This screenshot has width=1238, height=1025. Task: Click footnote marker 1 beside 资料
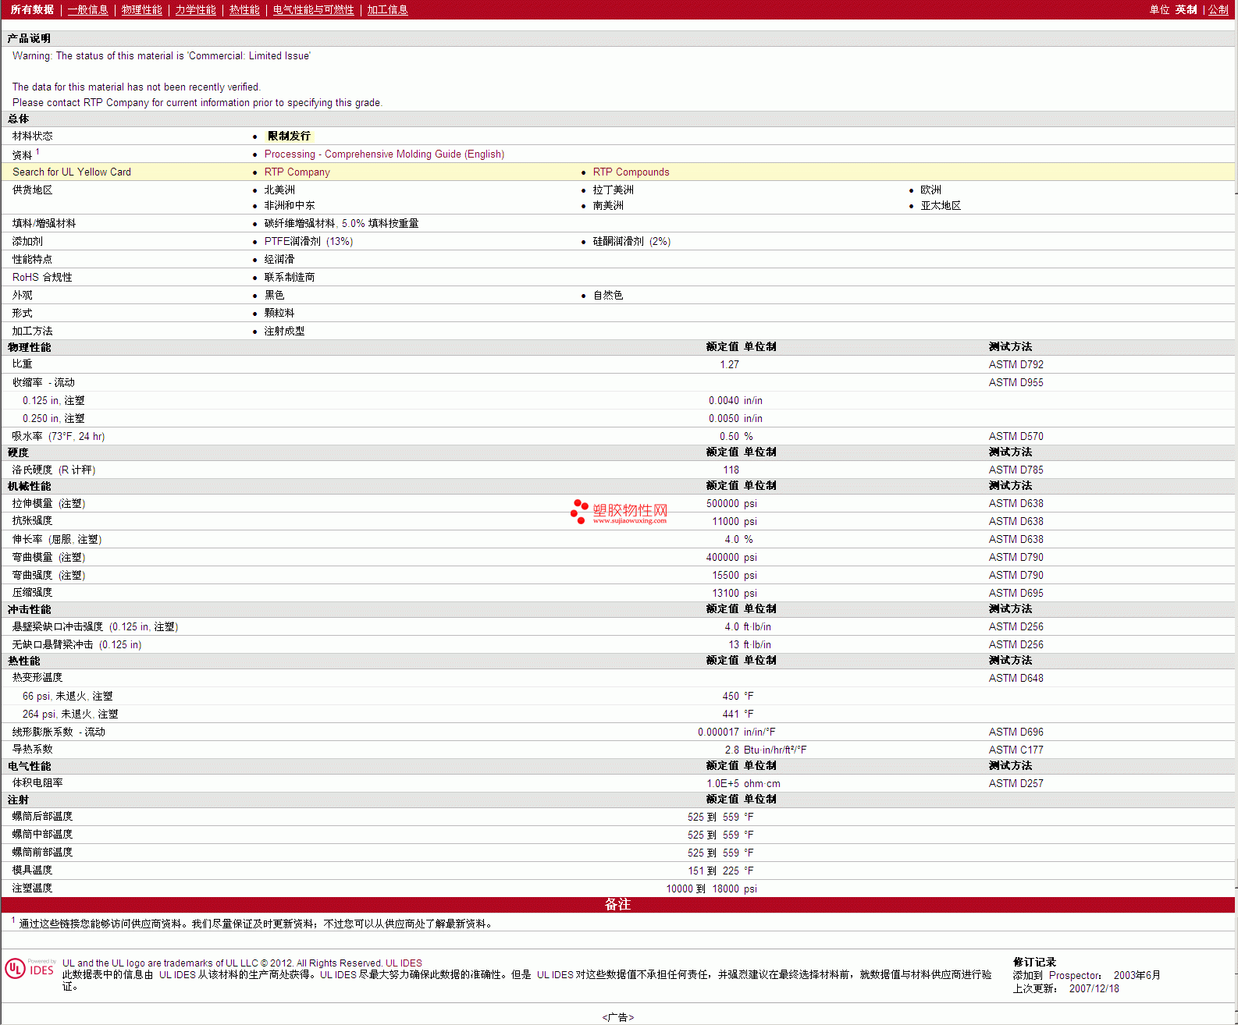(37, 152)
